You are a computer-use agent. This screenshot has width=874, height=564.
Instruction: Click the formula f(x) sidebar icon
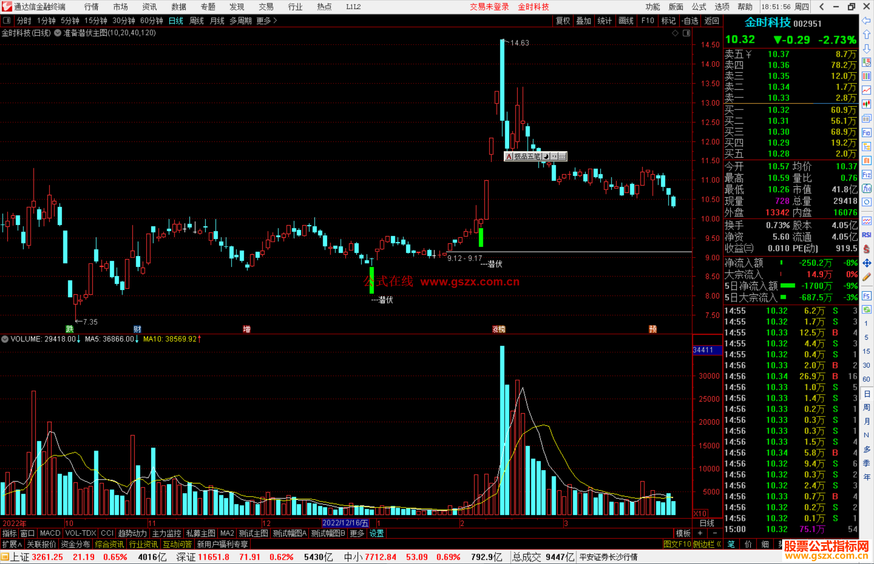pos(866,188)
